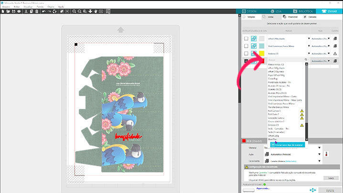Switch to the Camada mode tab
343x193 pixels.
pos(310,17)
